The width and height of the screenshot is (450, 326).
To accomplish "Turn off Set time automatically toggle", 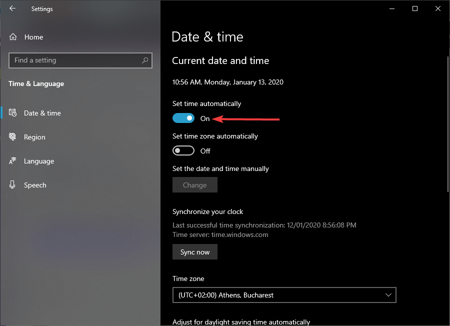I will 183,118.
